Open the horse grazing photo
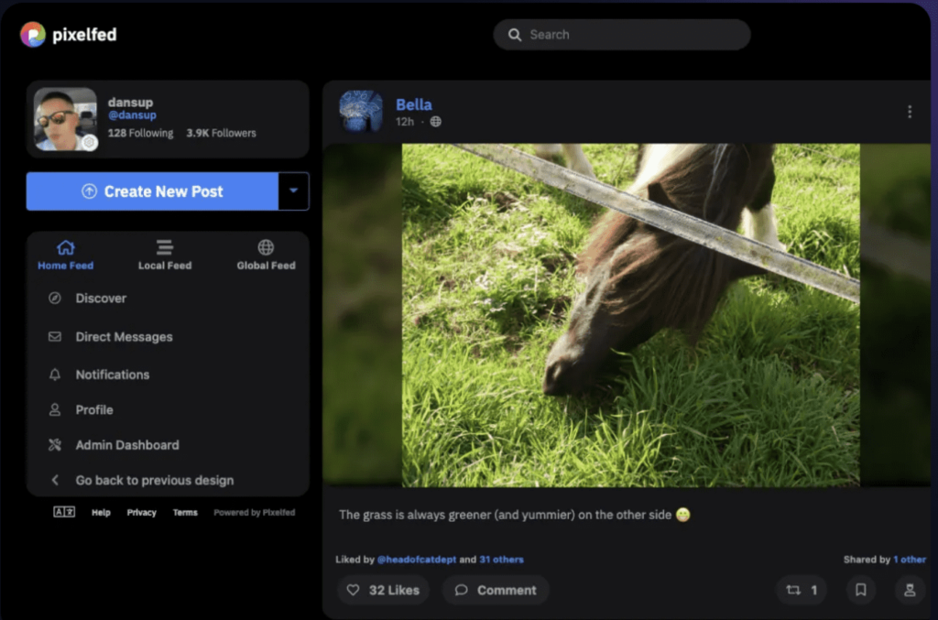 click(x=630, y=315)
